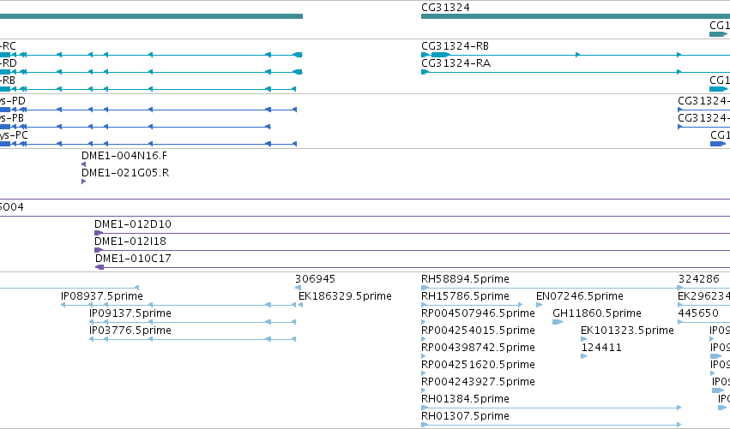Click the EK101323.5prime EST label
The image size is (730, 429).
627,331
